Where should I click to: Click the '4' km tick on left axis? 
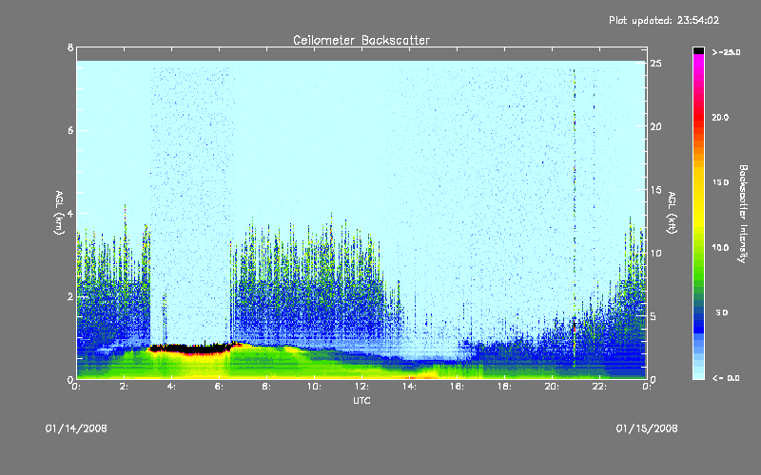(x=70, y=213)
